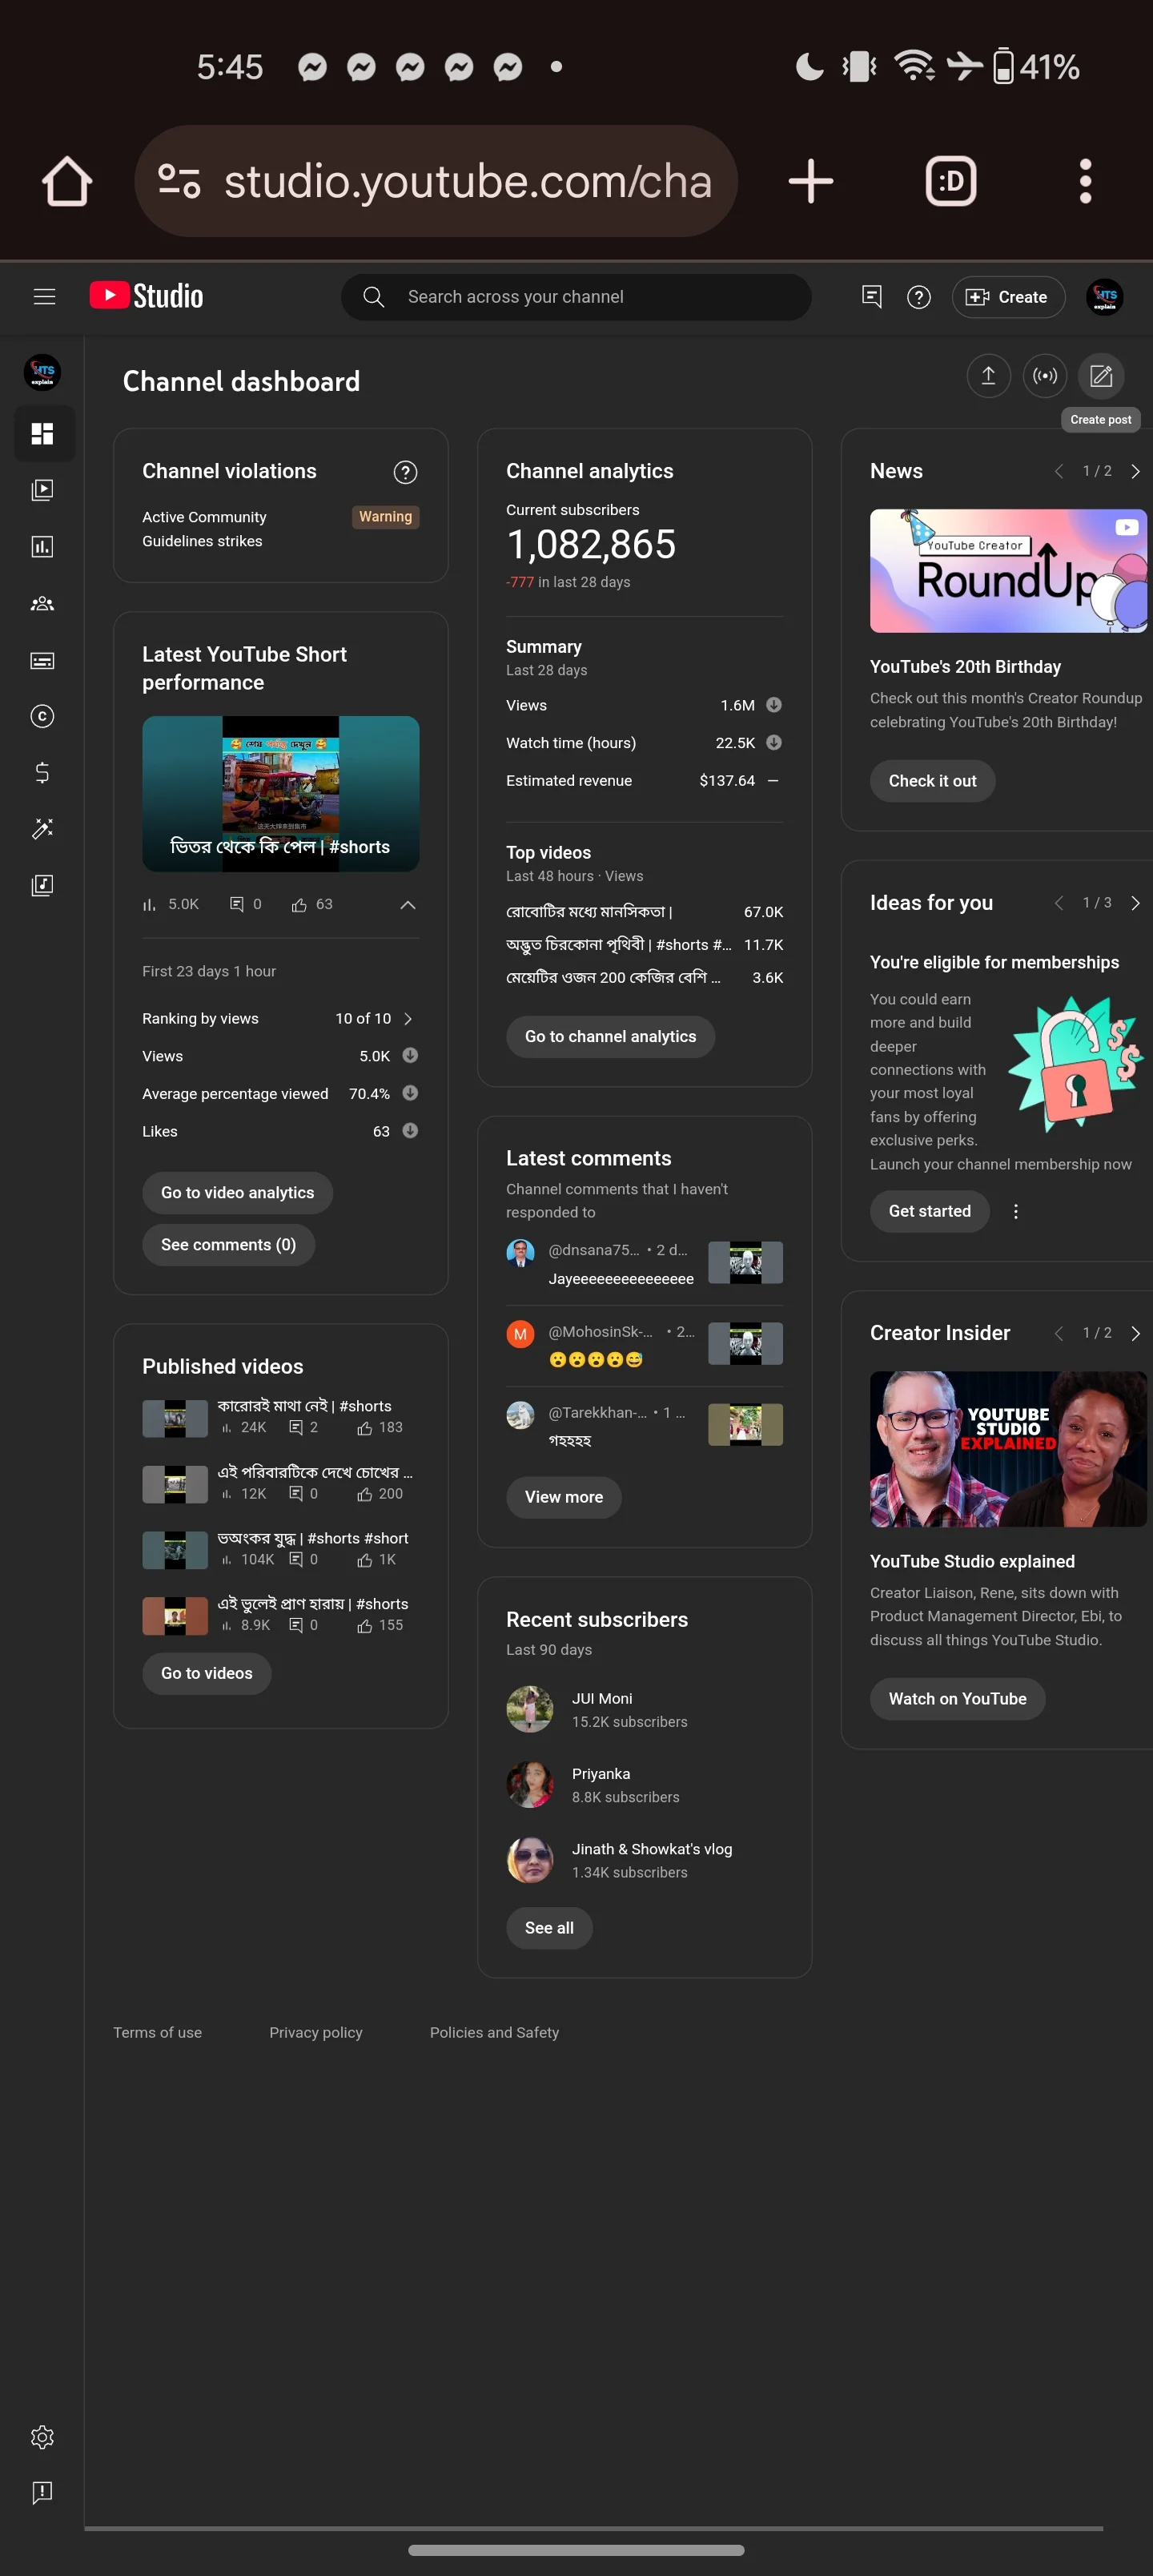
Task: Click Go to channel analytics
Action: point(610,1037)
